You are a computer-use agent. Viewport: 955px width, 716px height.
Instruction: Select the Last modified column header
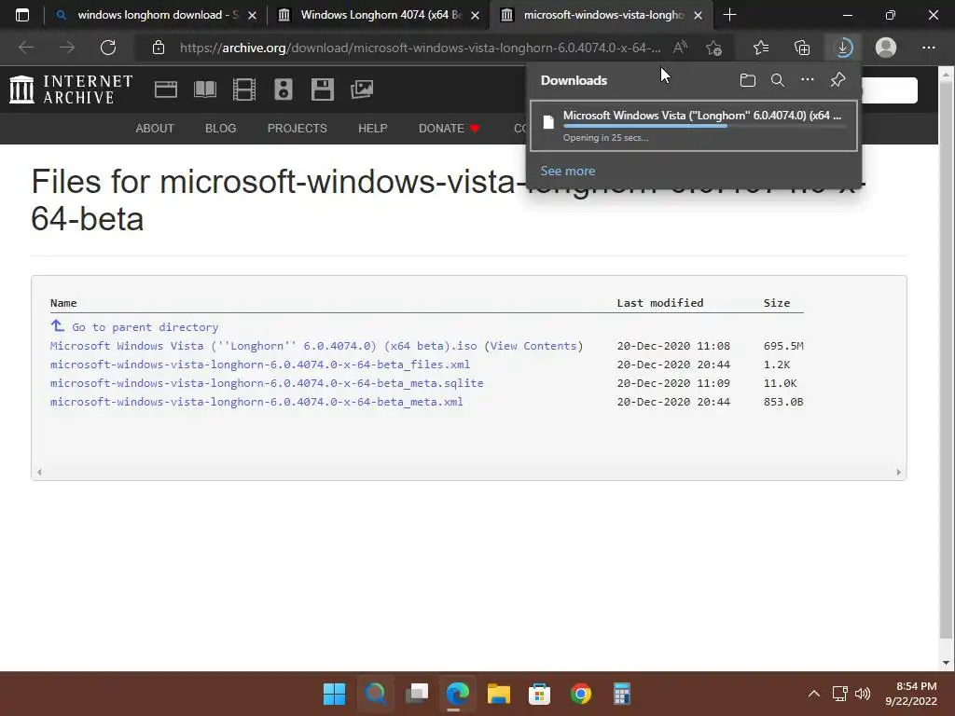660,303
